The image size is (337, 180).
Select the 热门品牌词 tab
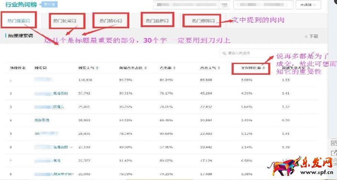coord(157,21)
